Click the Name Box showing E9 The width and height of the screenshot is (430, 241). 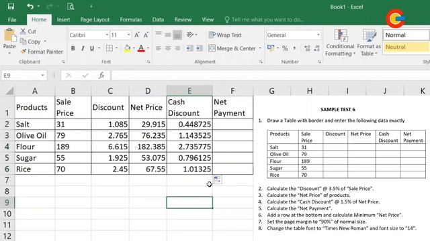24,76
